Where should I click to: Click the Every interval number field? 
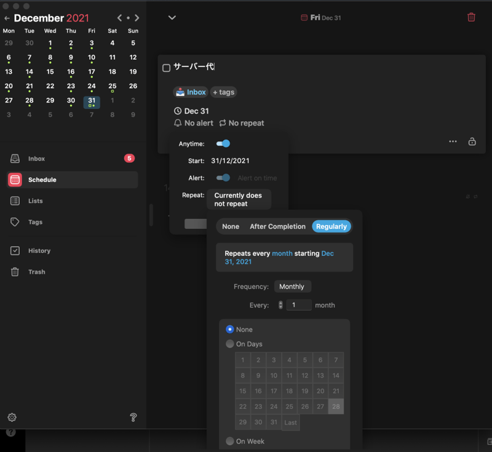(299, 305)
